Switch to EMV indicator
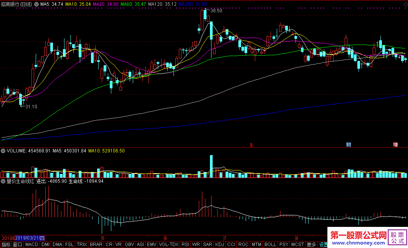408x248 pixels. (x=152, y=245)
